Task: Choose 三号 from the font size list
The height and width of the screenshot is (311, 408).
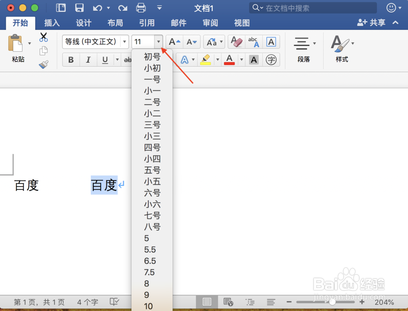Action: pyautogui.click(x=151, y=125)
